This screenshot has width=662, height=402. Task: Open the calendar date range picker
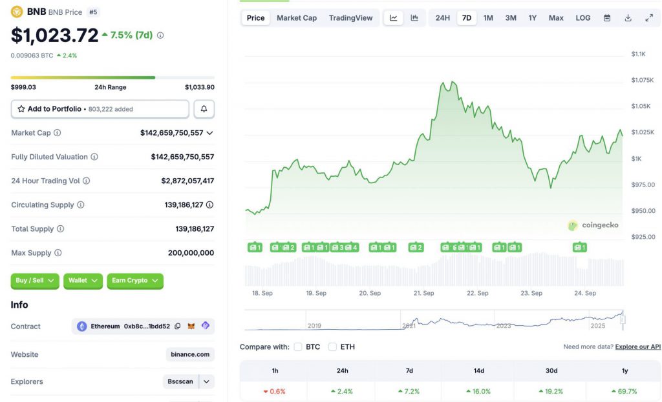(x=607, y=17)
